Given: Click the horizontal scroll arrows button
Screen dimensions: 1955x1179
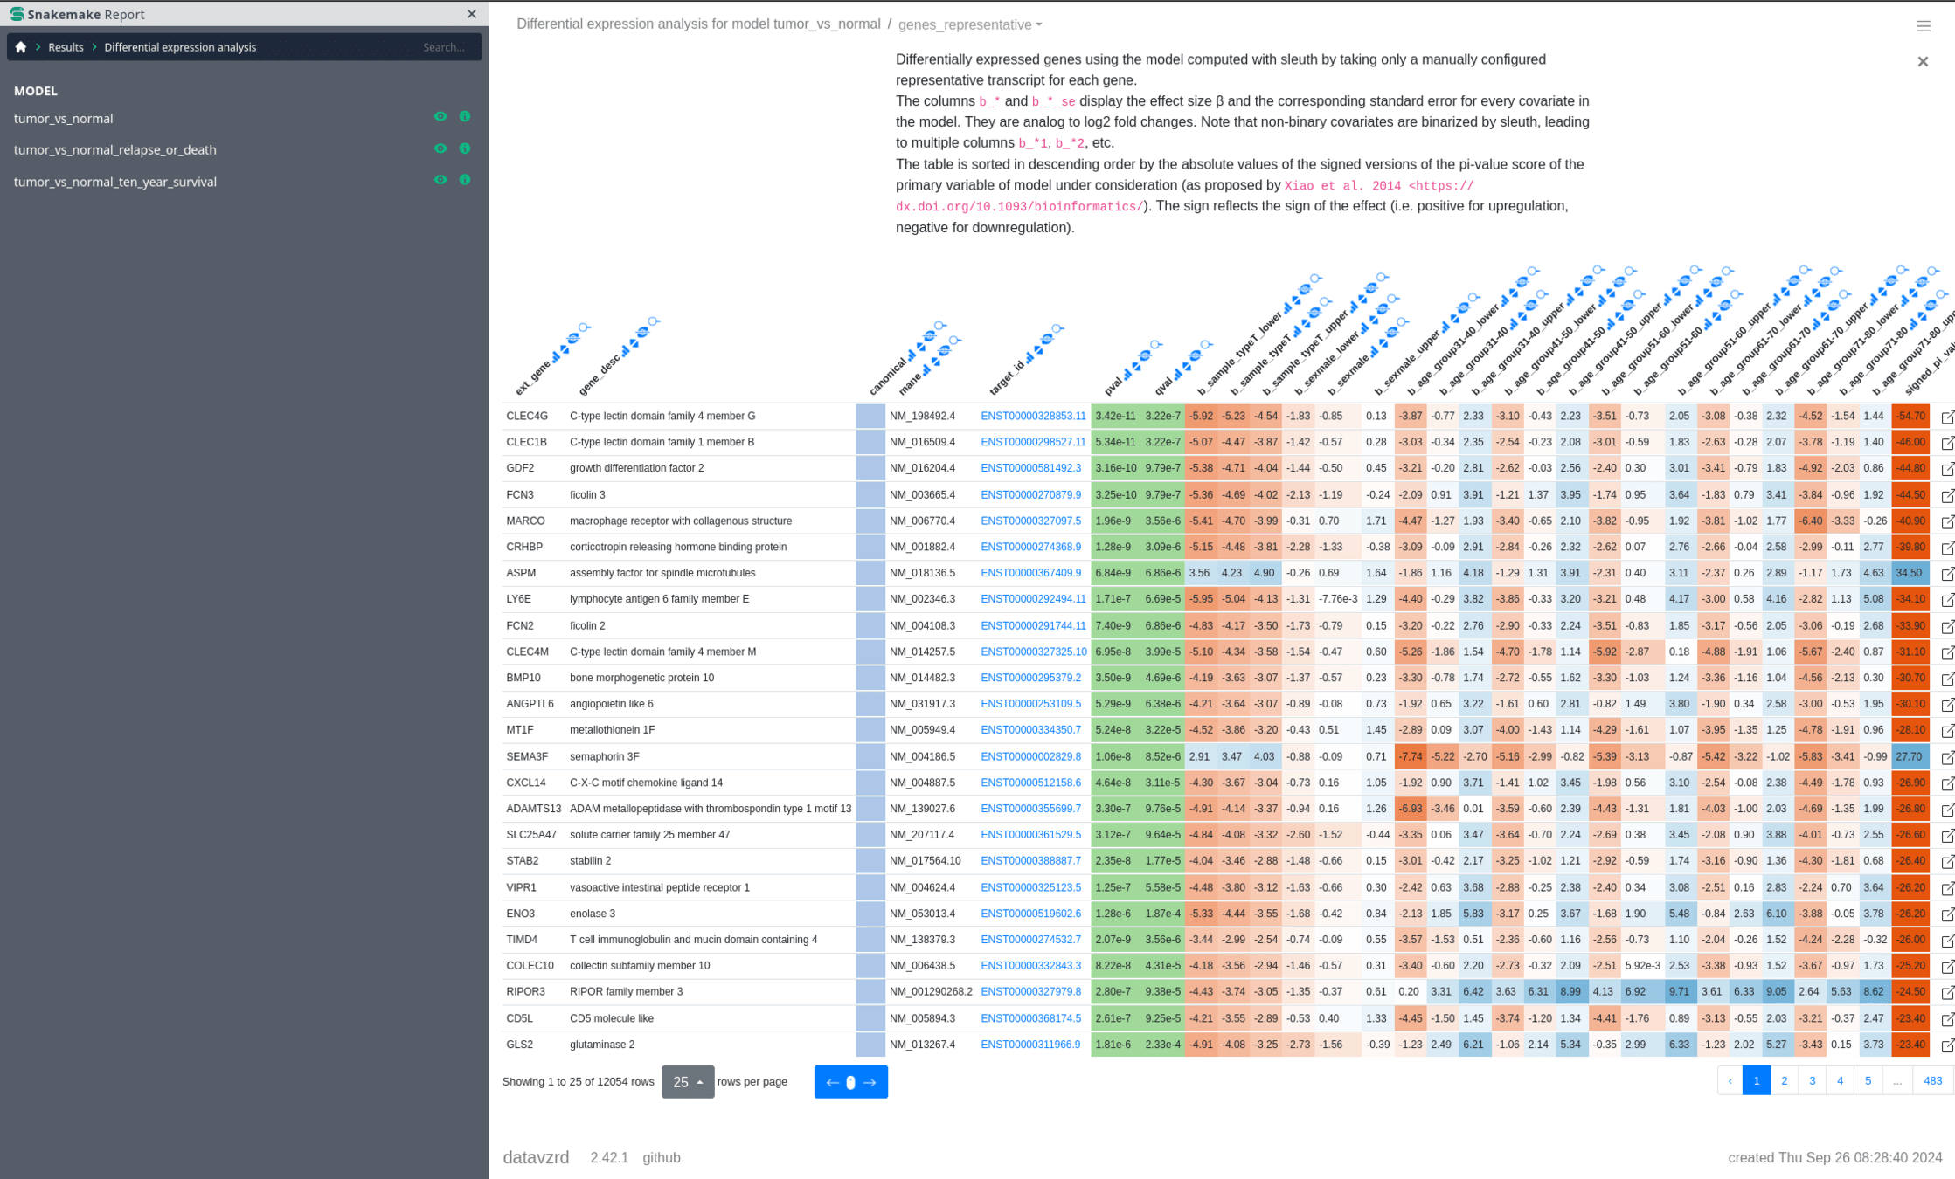Looking at the screenshot, I should [850, 1082].
